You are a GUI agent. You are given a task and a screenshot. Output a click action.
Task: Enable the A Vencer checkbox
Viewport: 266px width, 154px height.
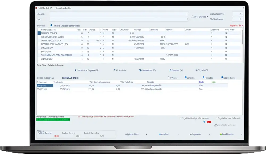(169, 78)
